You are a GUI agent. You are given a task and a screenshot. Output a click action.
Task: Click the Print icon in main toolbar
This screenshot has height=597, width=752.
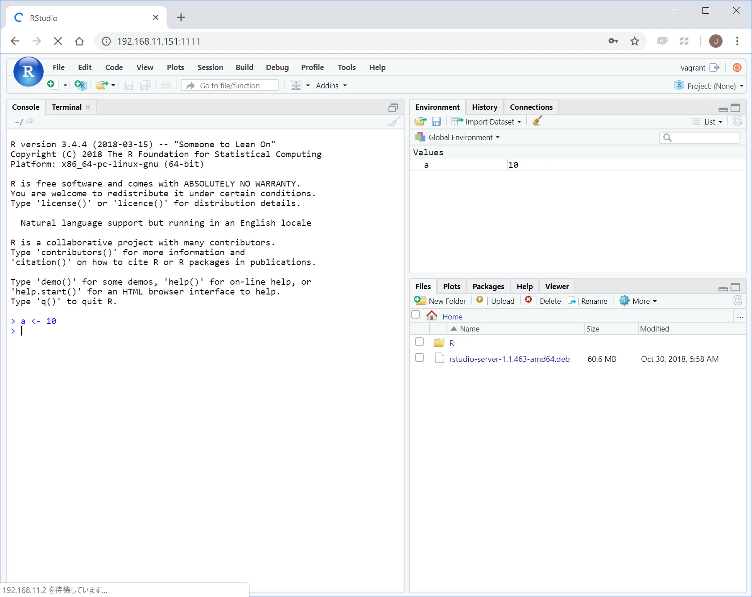[x=166, y=85]
